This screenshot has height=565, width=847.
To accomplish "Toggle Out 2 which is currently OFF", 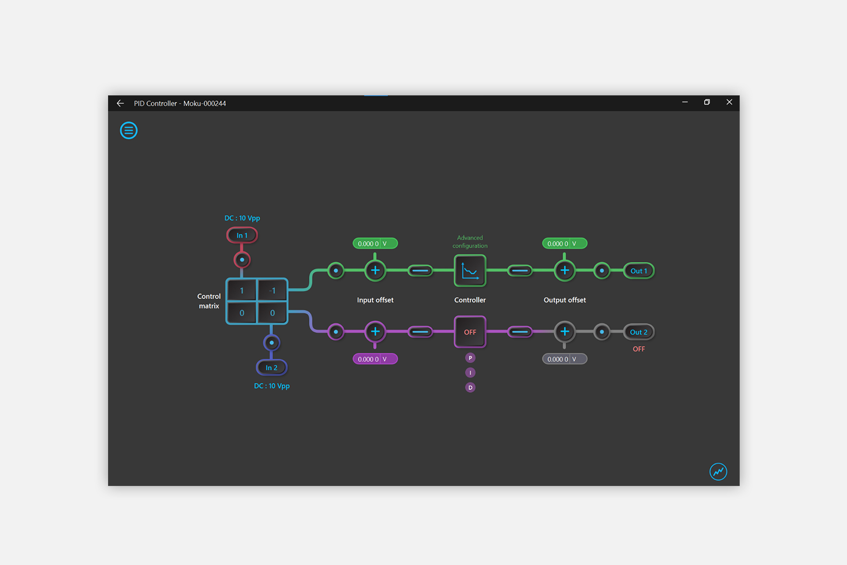I will point(638,331).
